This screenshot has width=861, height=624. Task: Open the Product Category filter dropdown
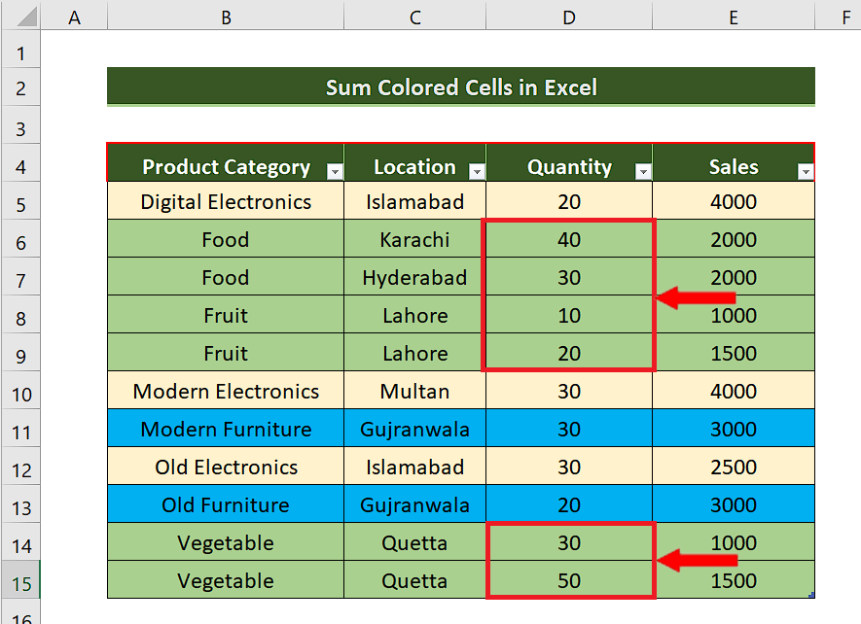335,170
